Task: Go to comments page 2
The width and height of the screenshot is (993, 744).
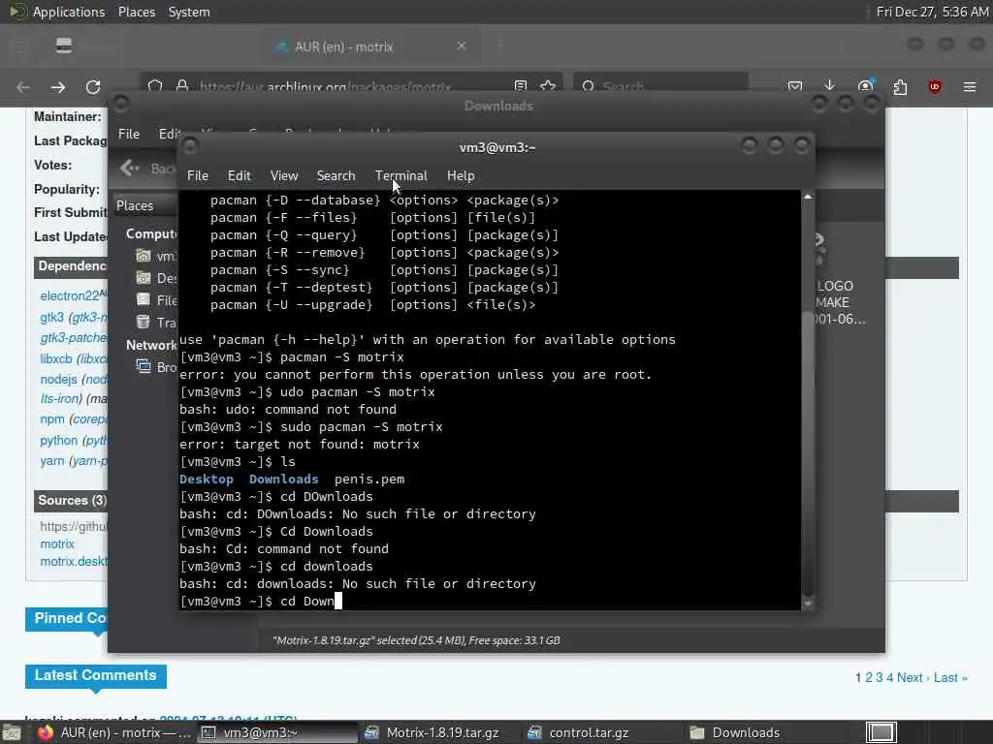Action: click(869, 677)
